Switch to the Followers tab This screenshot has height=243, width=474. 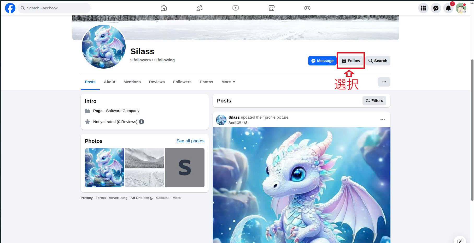click(x=182, y=82)
